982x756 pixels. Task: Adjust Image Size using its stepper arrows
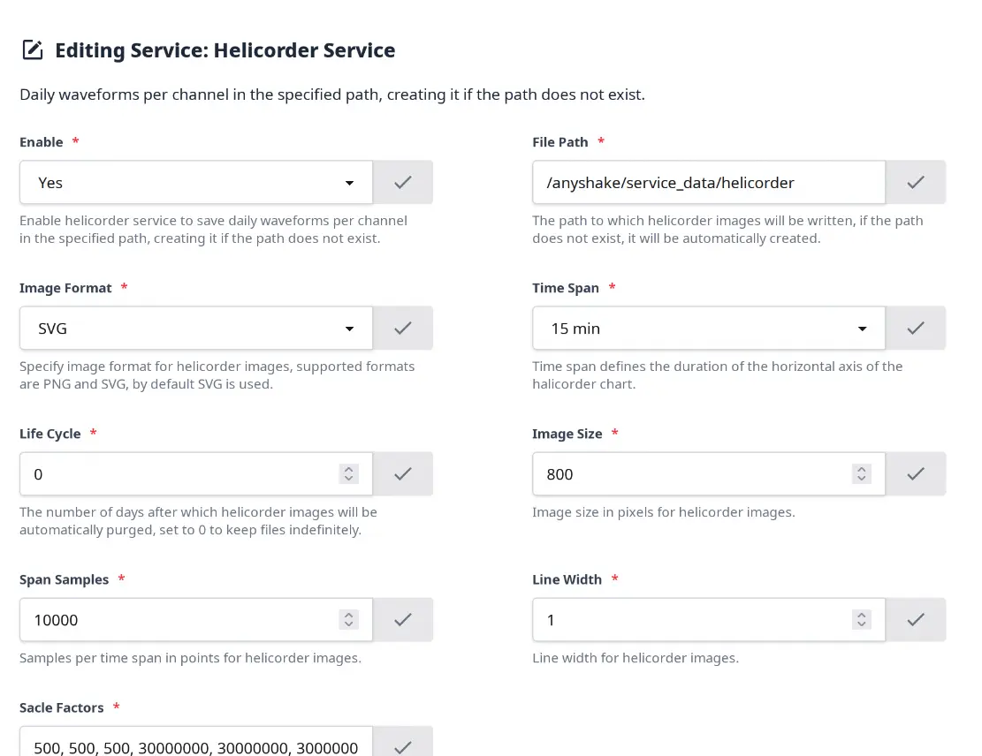point(862,473)
